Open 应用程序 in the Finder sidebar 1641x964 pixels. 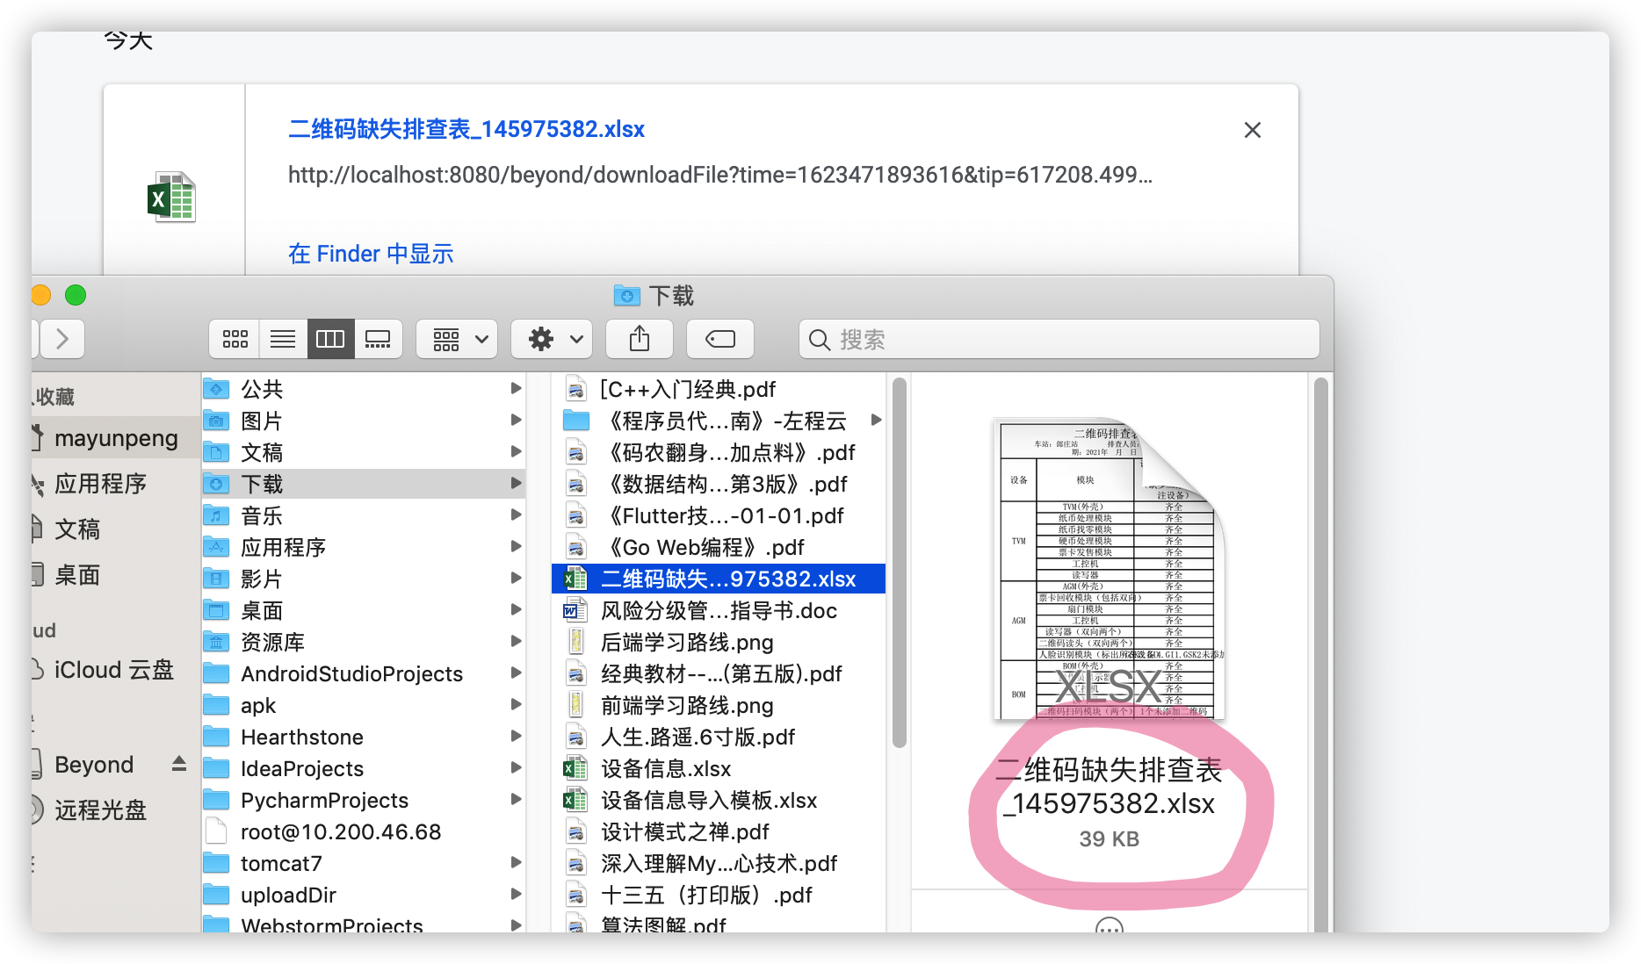tap(100, 484)
